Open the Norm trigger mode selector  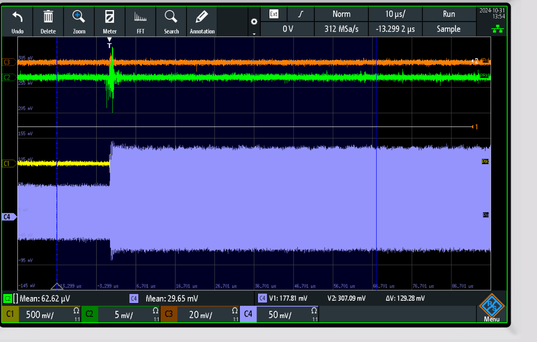341,14
